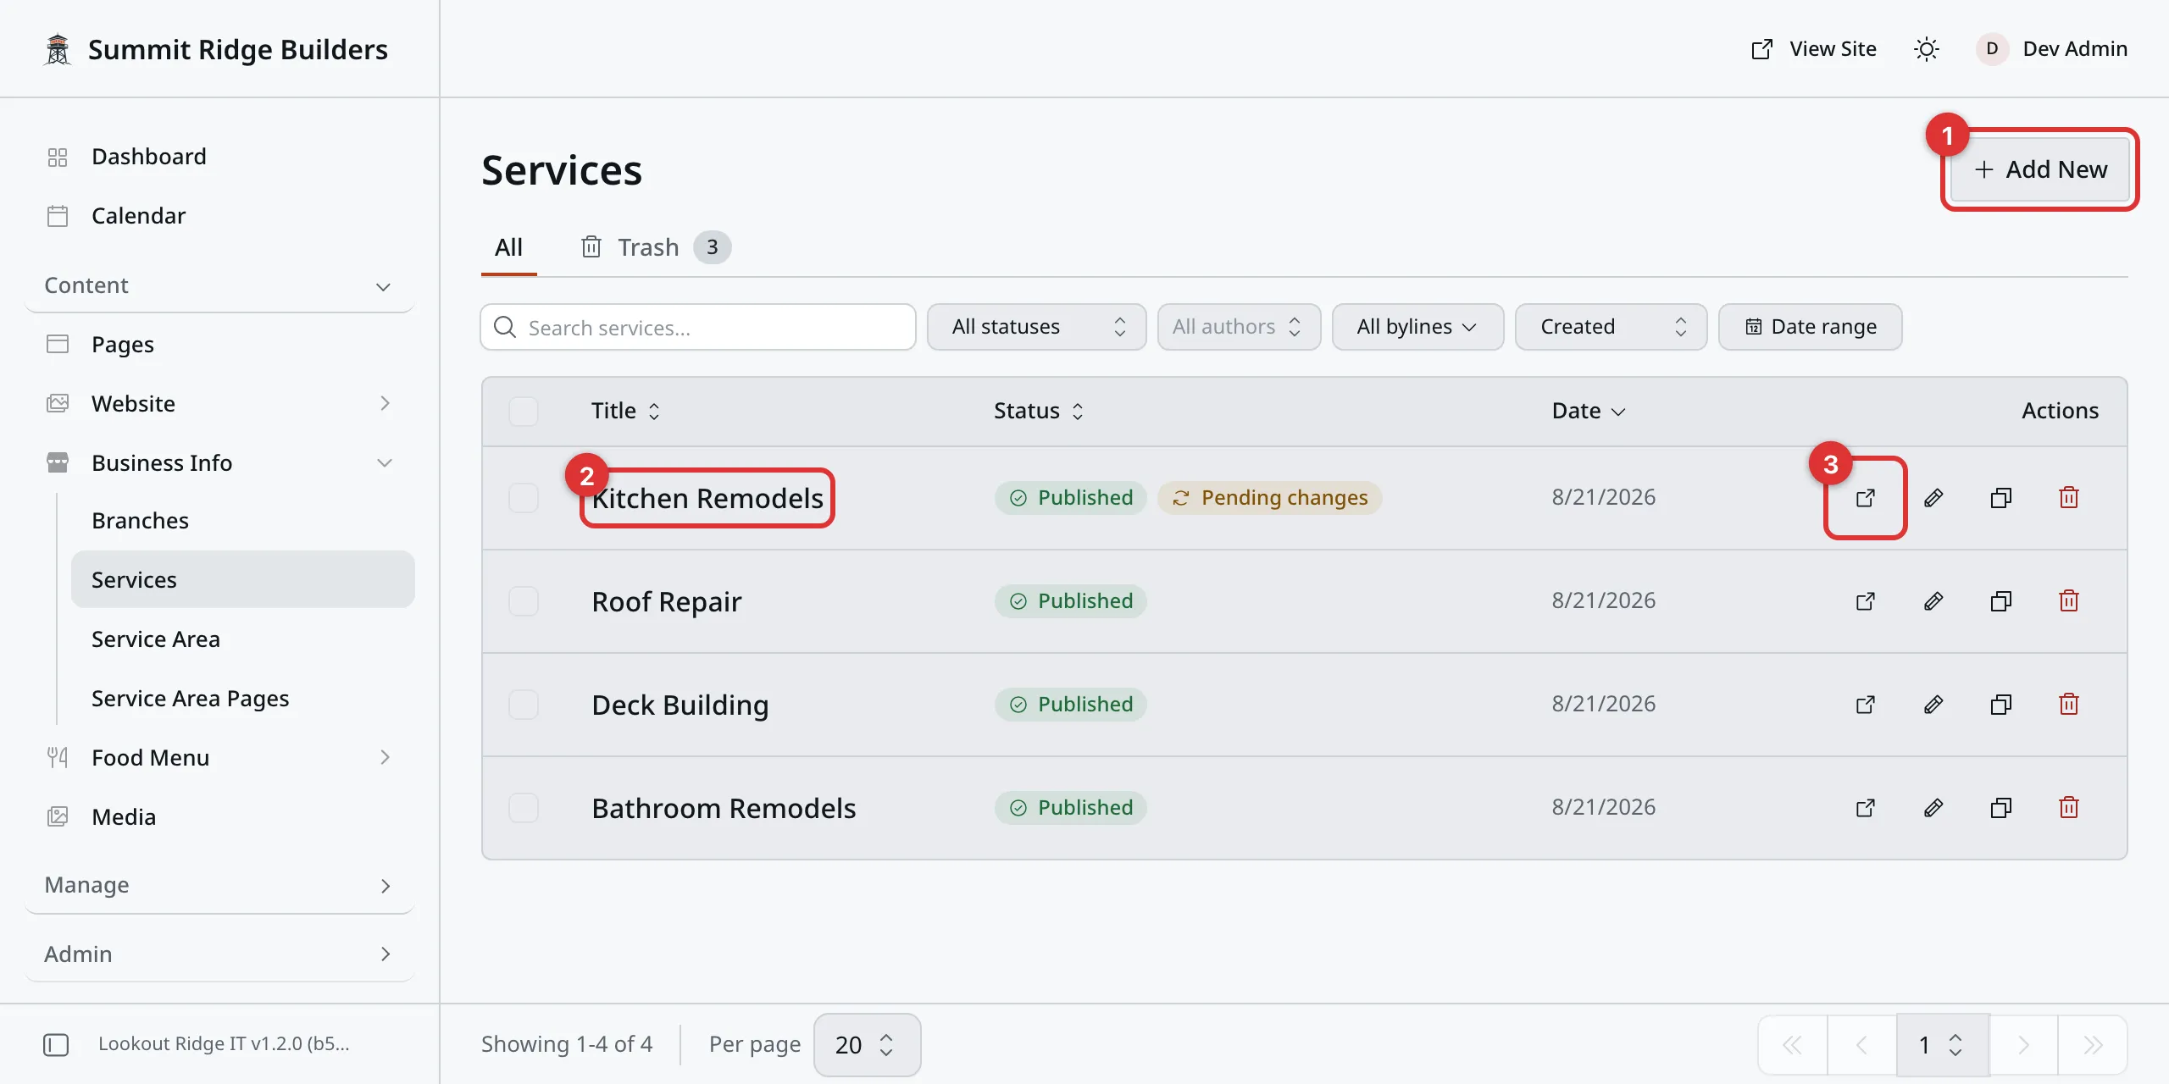The height and width of the screenshot is (1084, 2169).
Task: Open Media from the sidebar
Action: [219, 817]
